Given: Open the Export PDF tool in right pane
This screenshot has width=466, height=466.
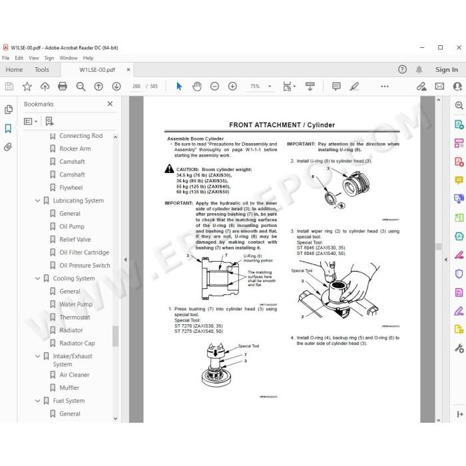Looking at the screenshot, I should [x=459, y=124].
